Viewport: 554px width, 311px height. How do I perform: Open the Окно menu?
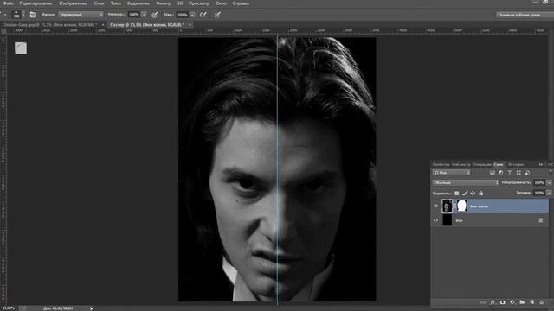[222, 3]
